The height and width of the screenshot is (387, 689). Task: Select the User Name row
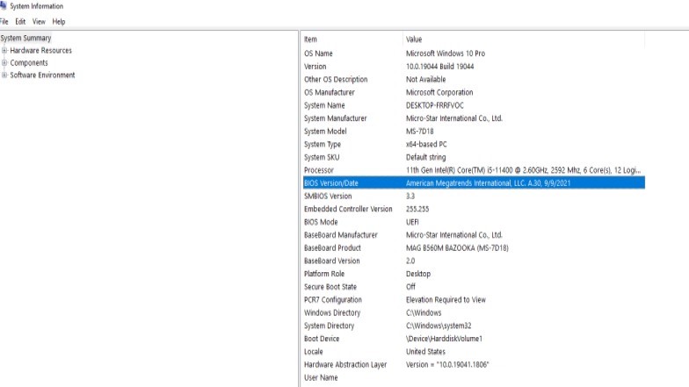click(475, 377)
